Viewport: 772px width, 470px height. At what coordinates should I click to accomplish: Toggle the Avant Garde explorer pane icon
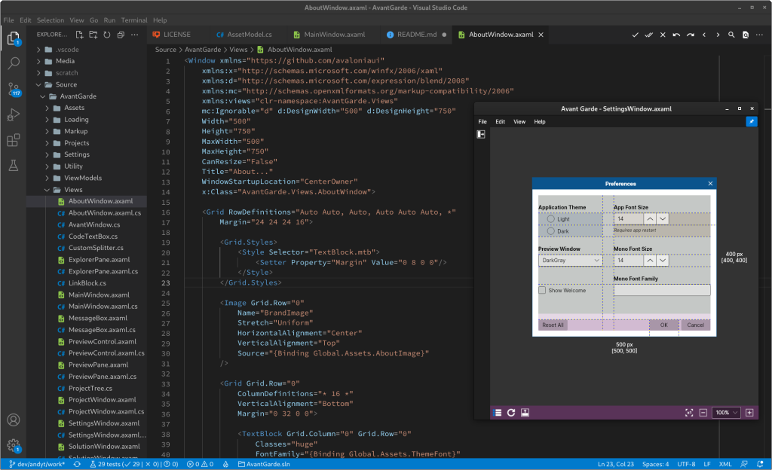(481, 134)
